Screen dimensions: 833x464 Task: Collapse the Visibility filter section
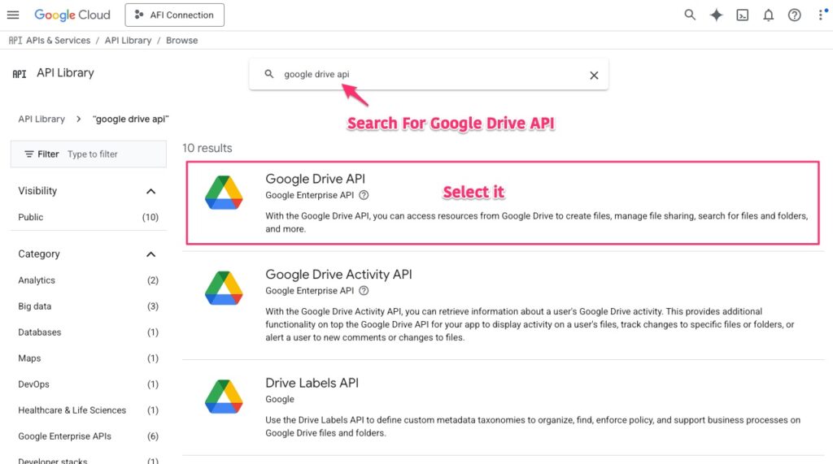coord(150,191)
